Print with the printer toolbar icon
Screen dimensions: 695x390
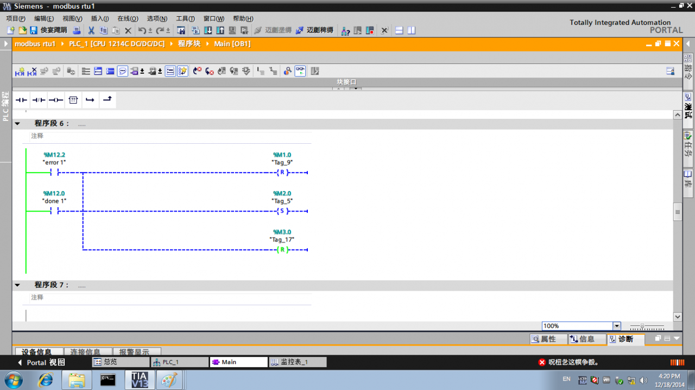77,30
